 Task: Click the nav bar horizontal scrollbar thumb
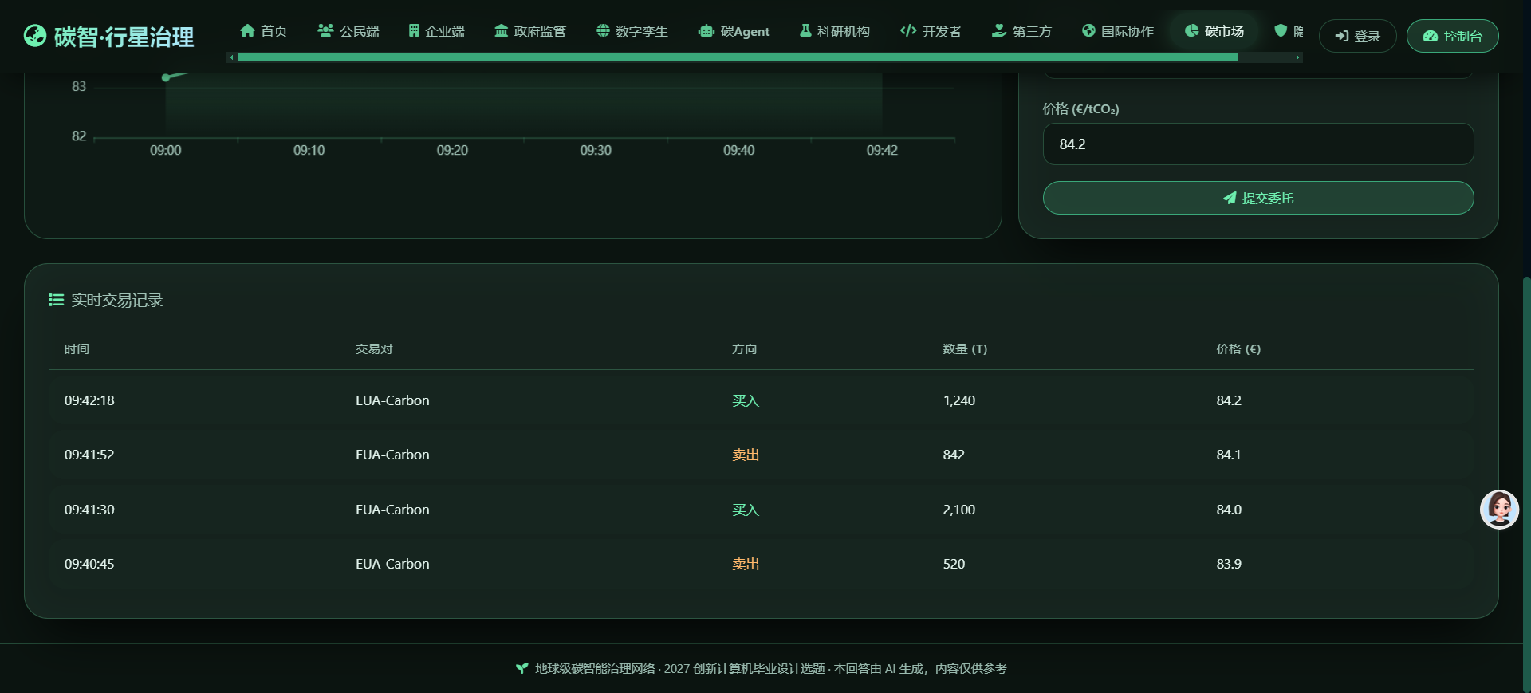[738, 57]
